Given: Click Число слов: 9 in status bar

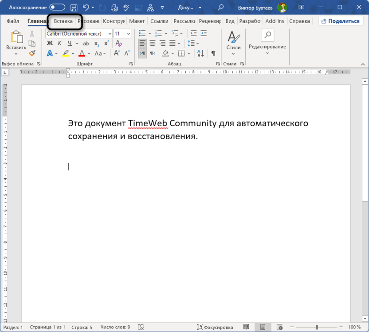Looking at the screenshot, I should tap(115, 327).
